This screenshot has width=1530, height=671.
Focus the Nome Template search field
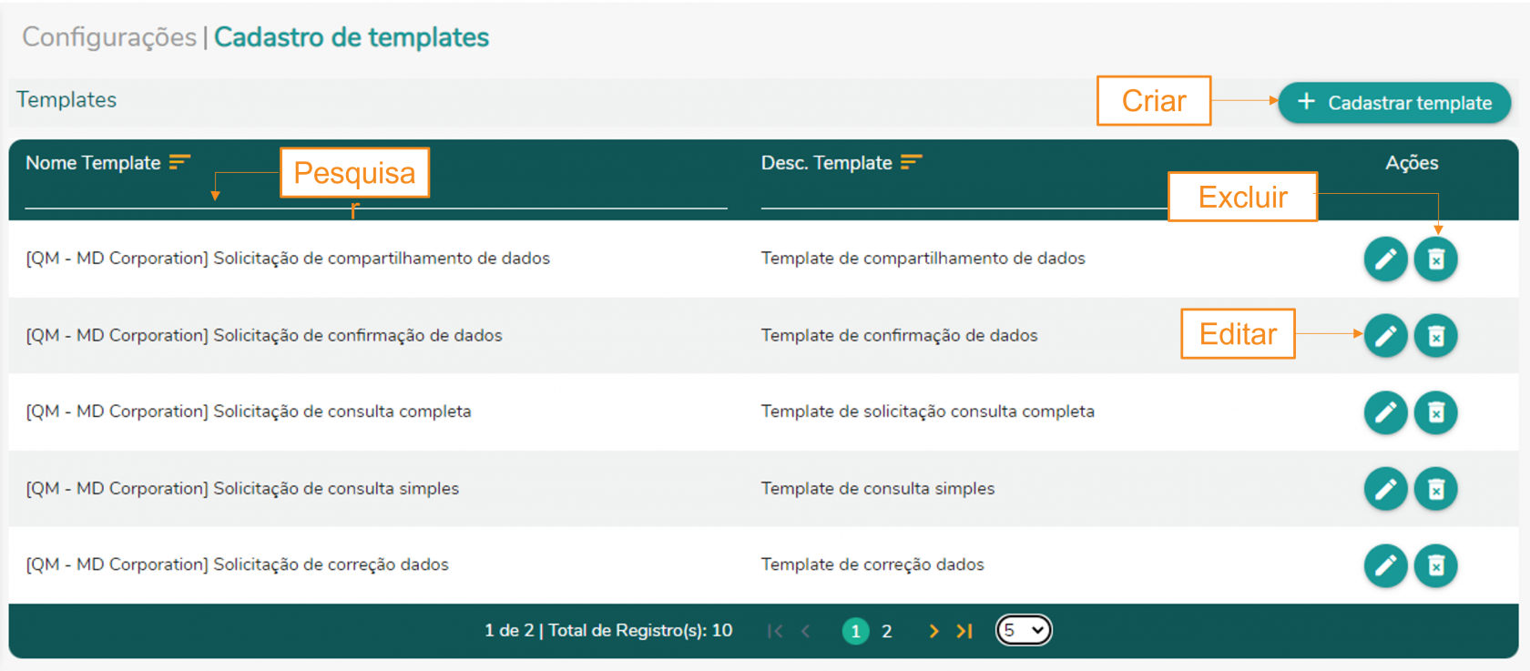[x=376, y=196]
